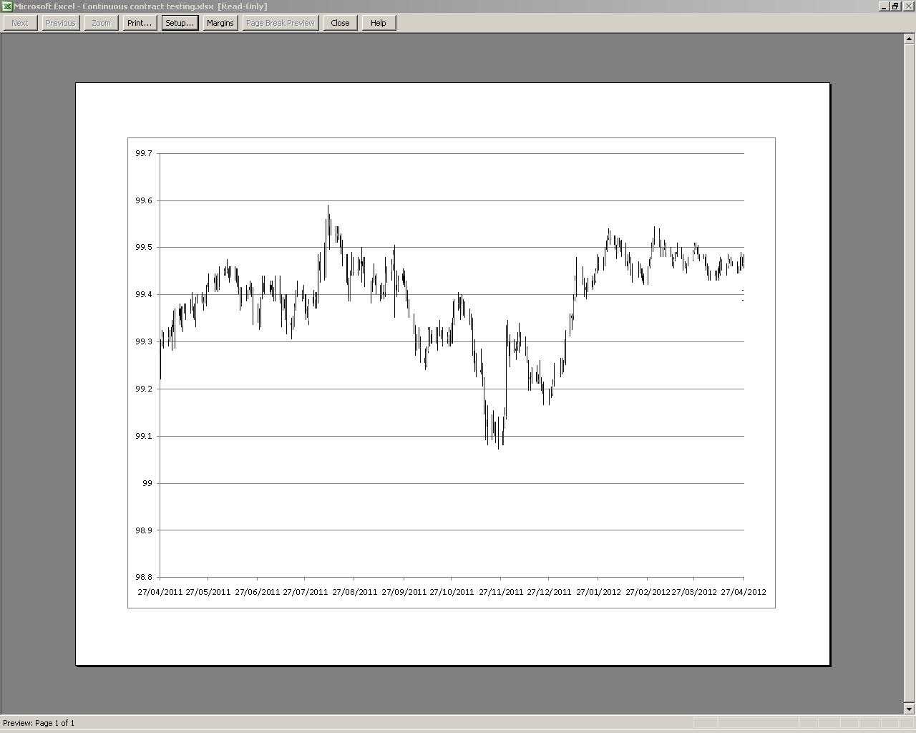The image size is (916, 733).
Task: Click vertical scrollbar up arrow
Action: [x=910, y=39]
